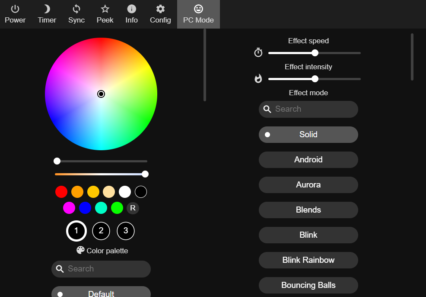Select the Blends effect
This screenshot has width=426, height=297.
coord(308,210)
